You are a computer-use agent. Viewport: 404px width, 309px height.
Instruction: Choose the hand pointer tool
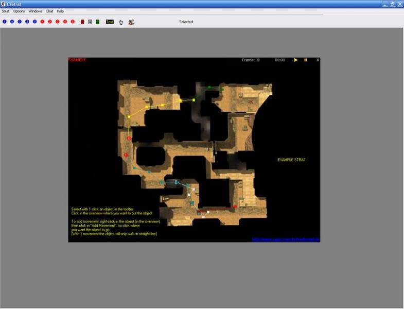coord(121,22)
